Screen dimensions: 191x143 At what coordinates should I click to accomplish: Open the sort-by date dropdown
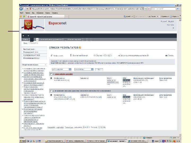[62, 69]
